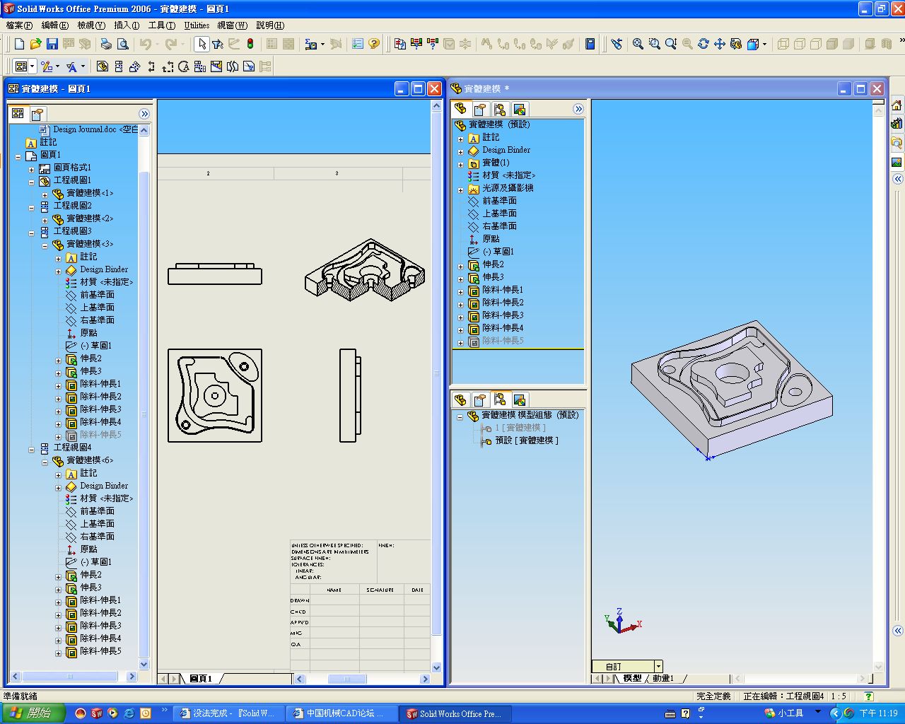The width and height of the screenshot is (905, 724).
Task: Open the 工具(T) menu
Action: (161, 25)
